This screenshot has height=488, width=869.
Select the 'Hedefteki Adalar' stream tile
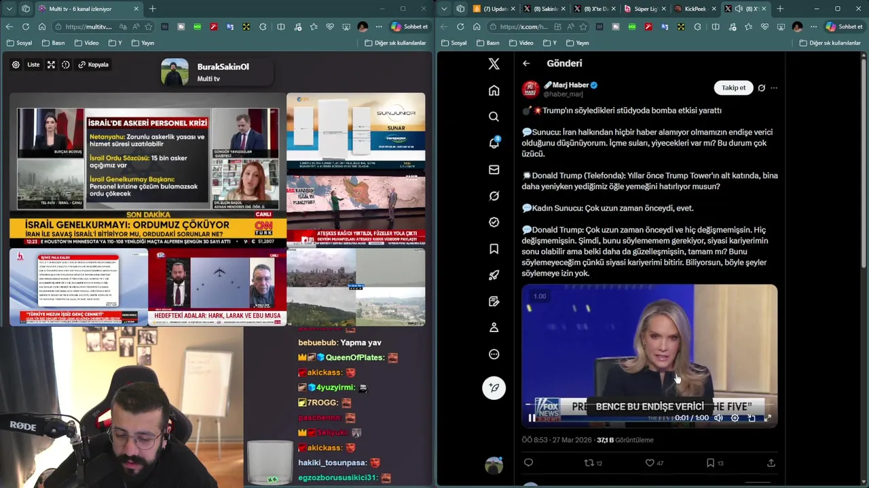click(217, 287)
